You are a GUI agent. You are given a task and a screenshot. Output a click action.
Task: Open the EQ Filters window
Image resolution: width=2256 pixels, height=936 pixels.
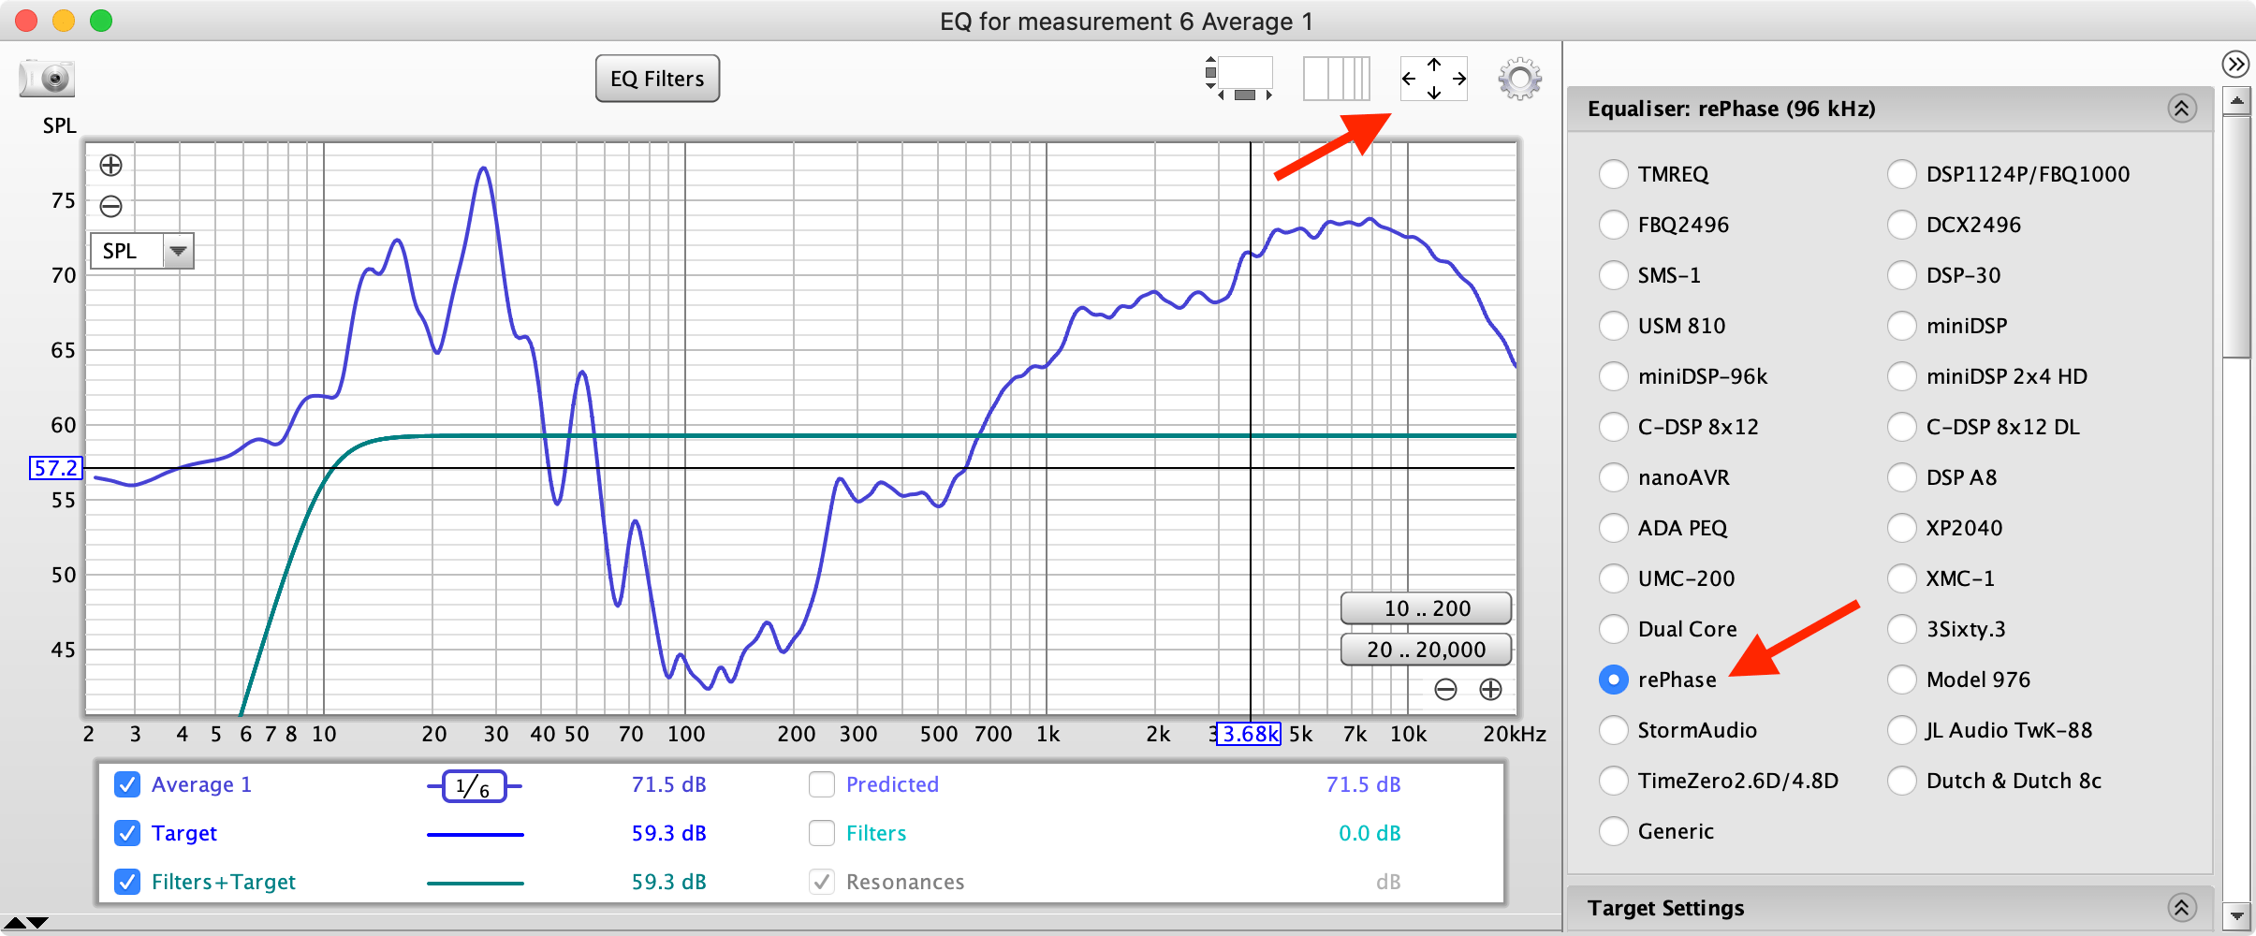pos(657,79)
